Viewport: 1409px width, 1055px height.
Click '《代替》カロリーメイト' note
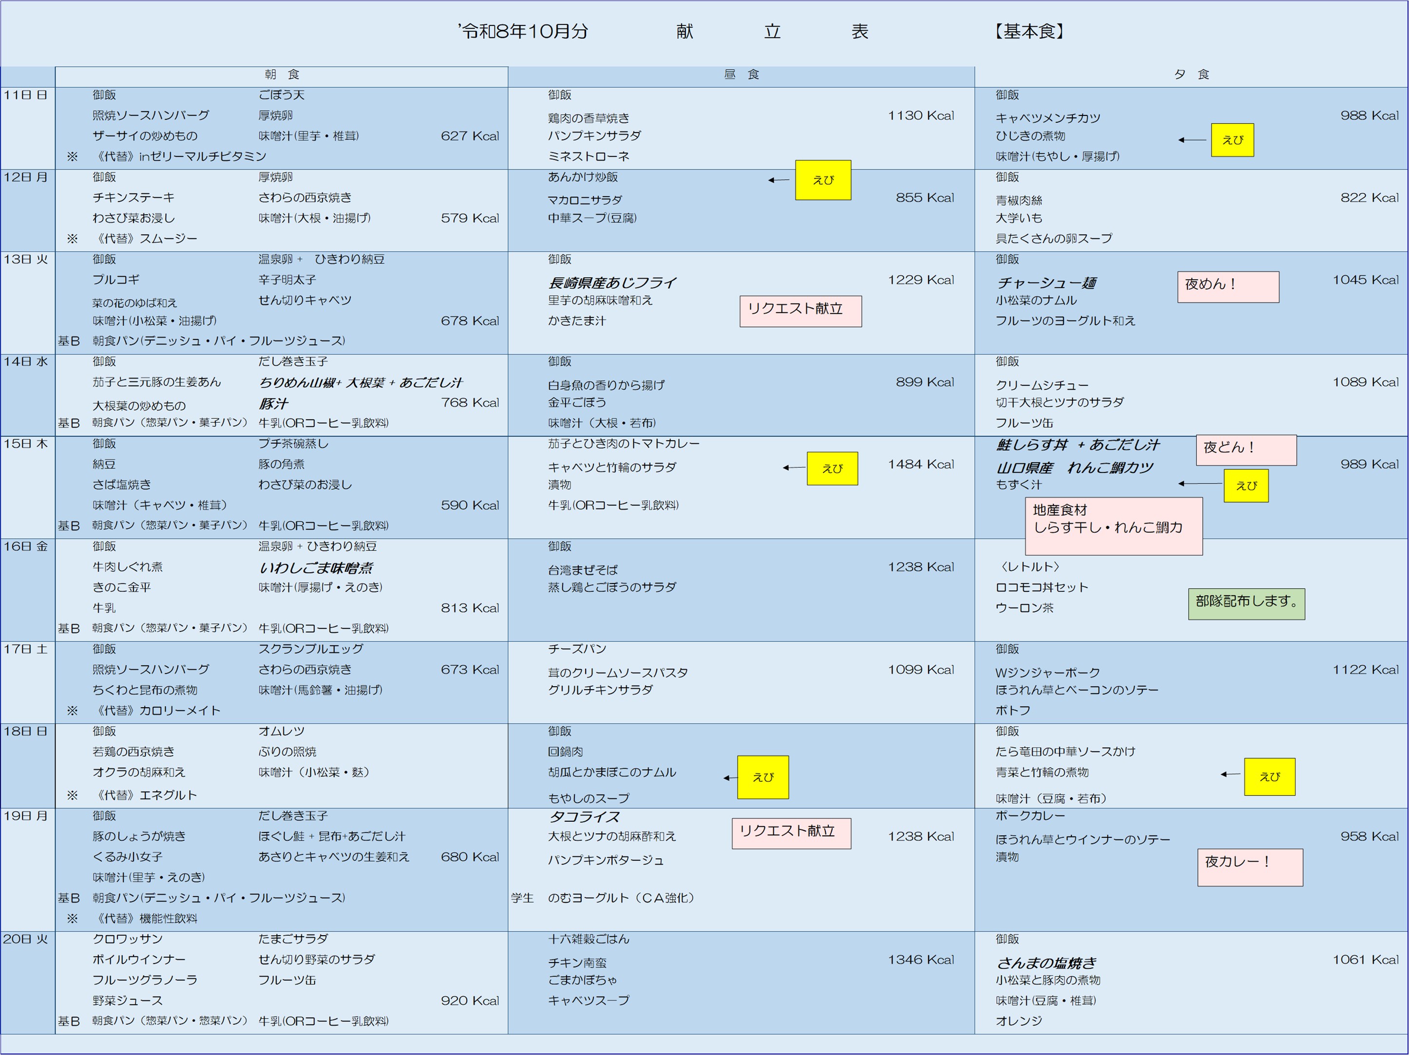click(157, 711)
